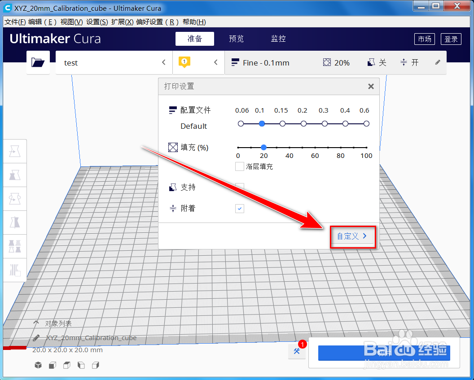Select the Per Model Settings tool
The width and height of the screenshot is (474, 380).
coord(15,246)
